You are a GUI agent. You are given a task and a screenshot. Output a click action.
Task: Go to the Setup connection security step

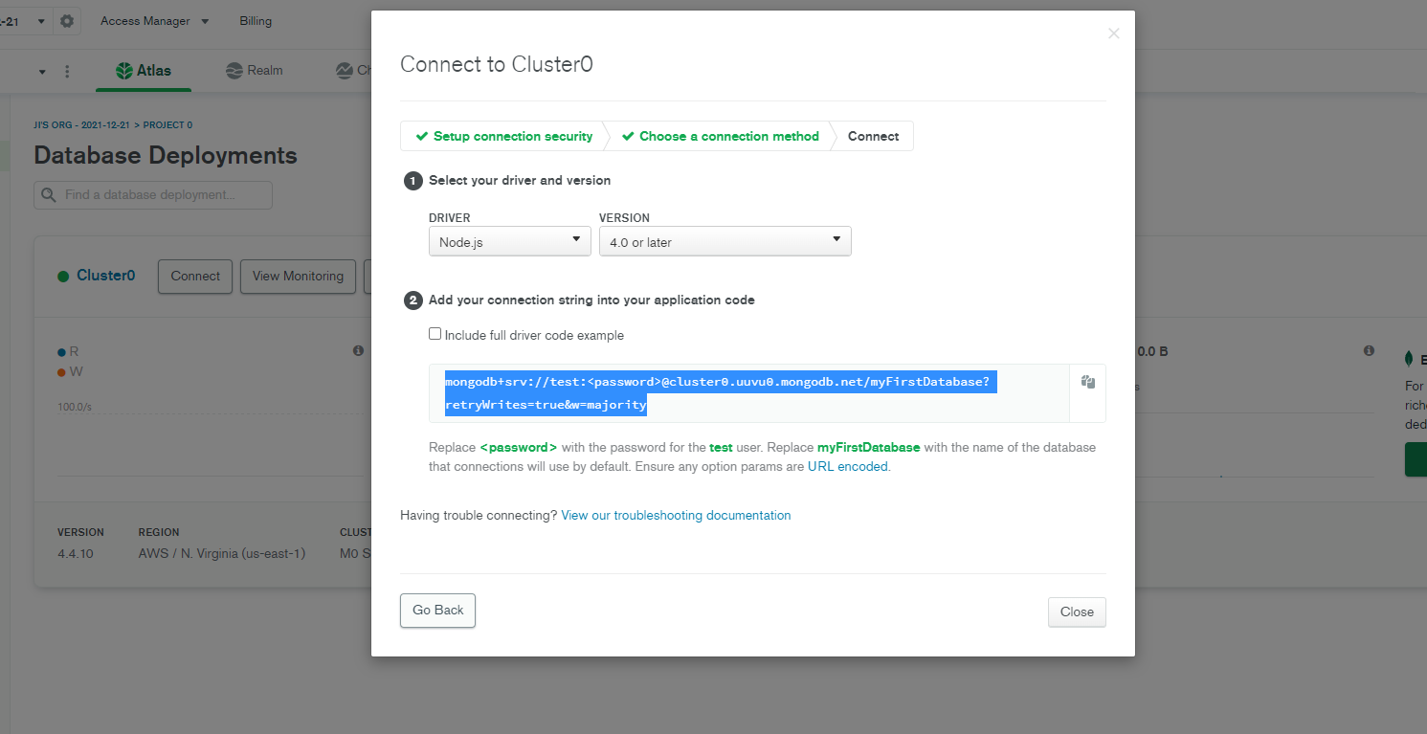click(503, 136)
